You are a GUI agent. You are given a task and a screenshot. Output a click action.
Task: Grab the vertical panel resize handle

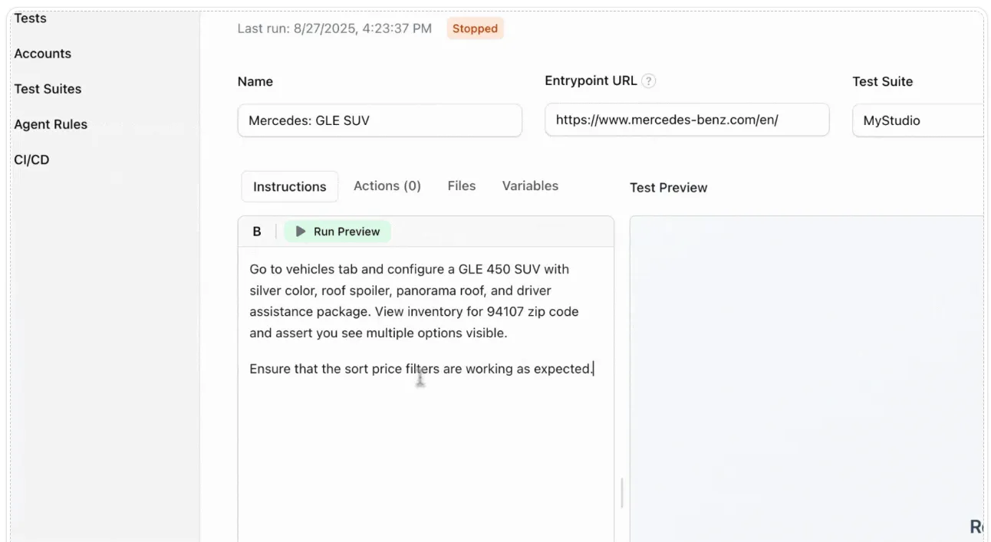coord(621,493)
